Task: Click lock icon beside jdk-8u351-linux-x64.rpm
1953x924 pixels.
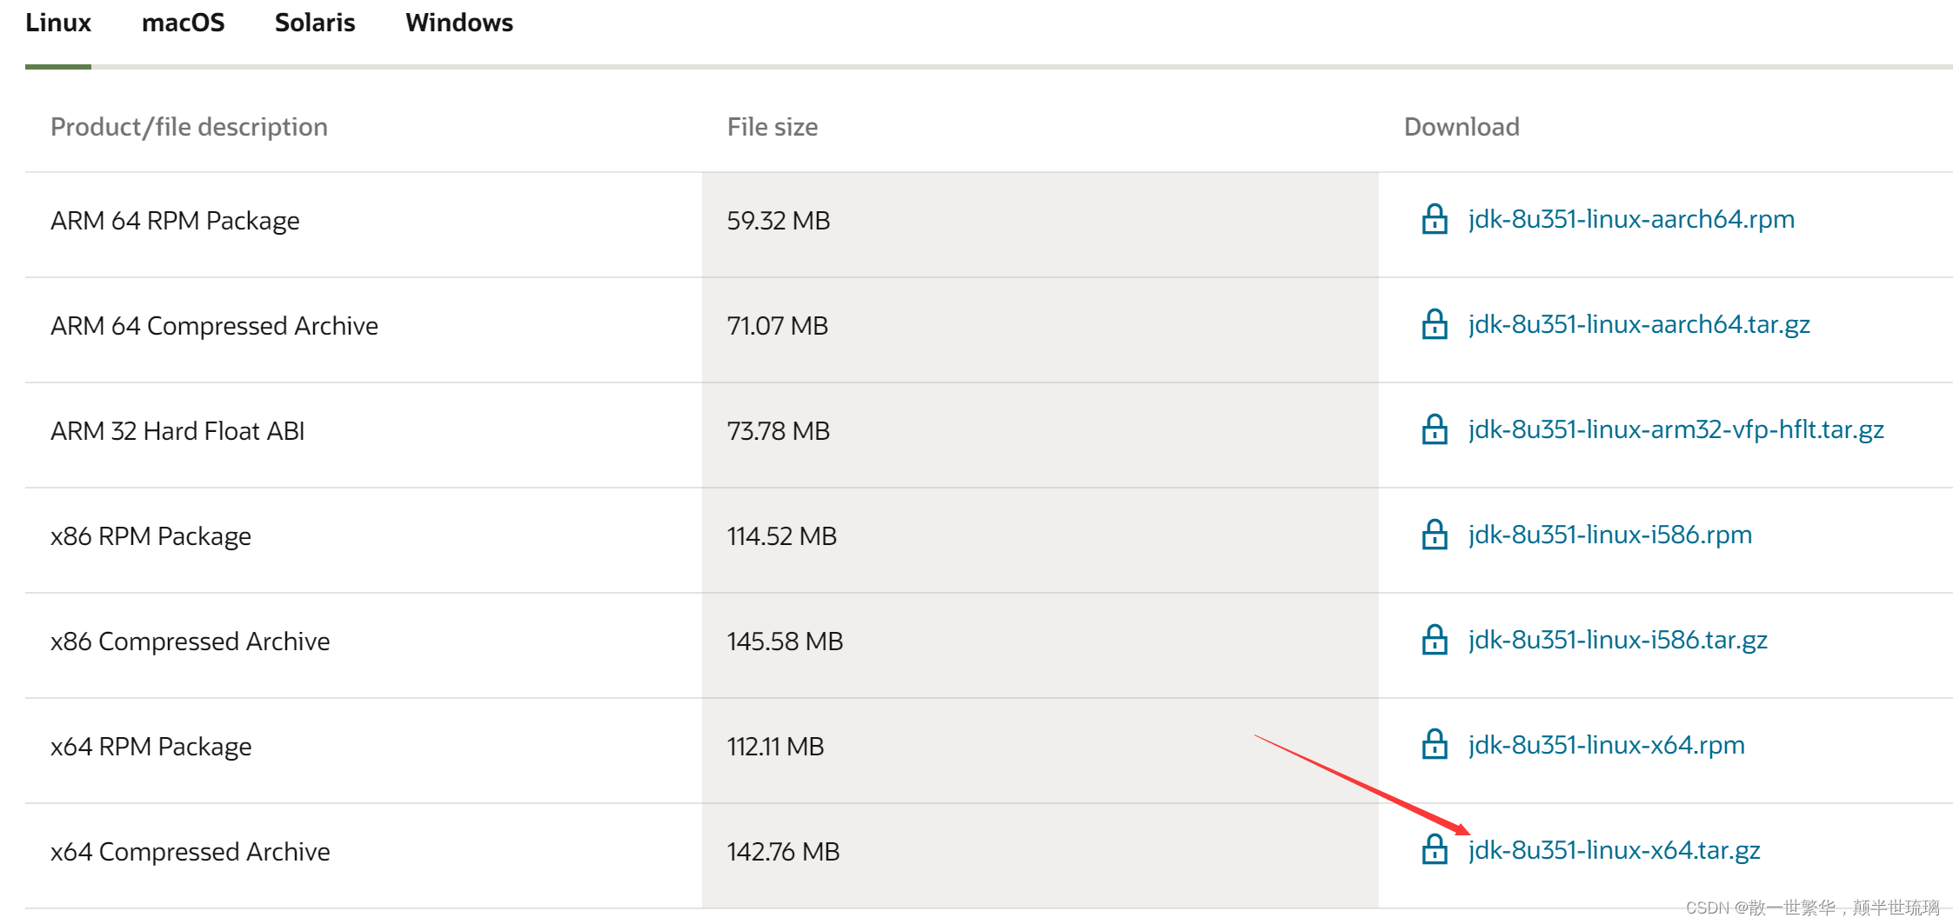Action: (1435, 745)
